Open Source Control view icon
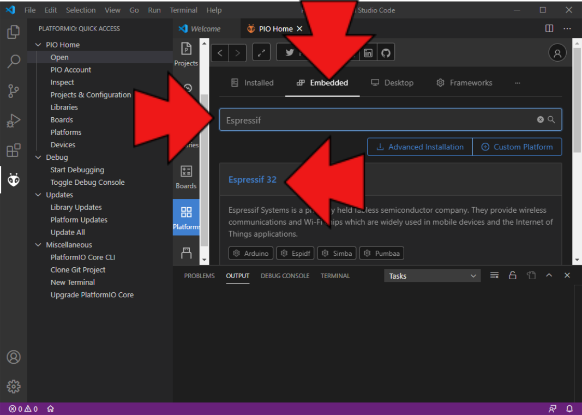The image size is (582, 415). 14,91
